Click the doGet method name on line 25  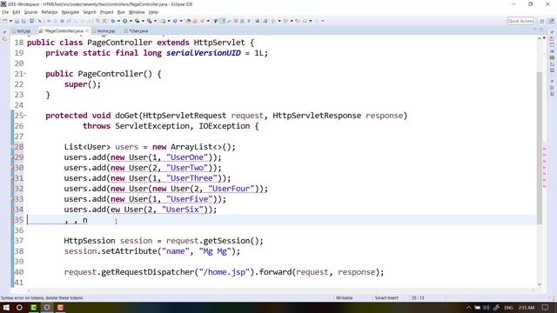(x=126, y=116)
